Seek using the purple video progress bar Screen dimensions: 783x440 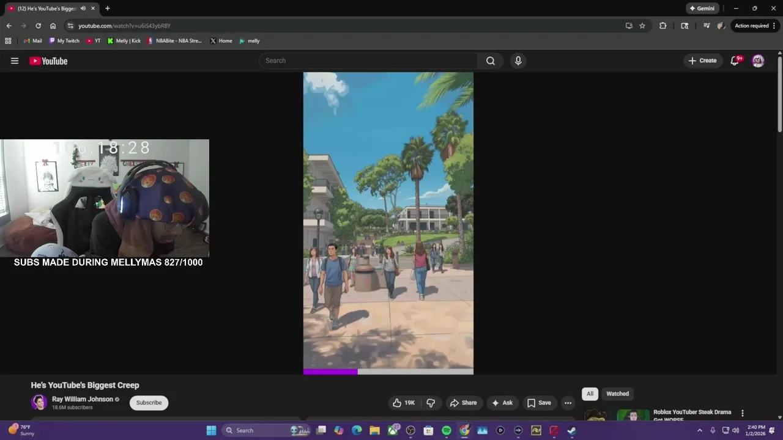coord(388,372)
